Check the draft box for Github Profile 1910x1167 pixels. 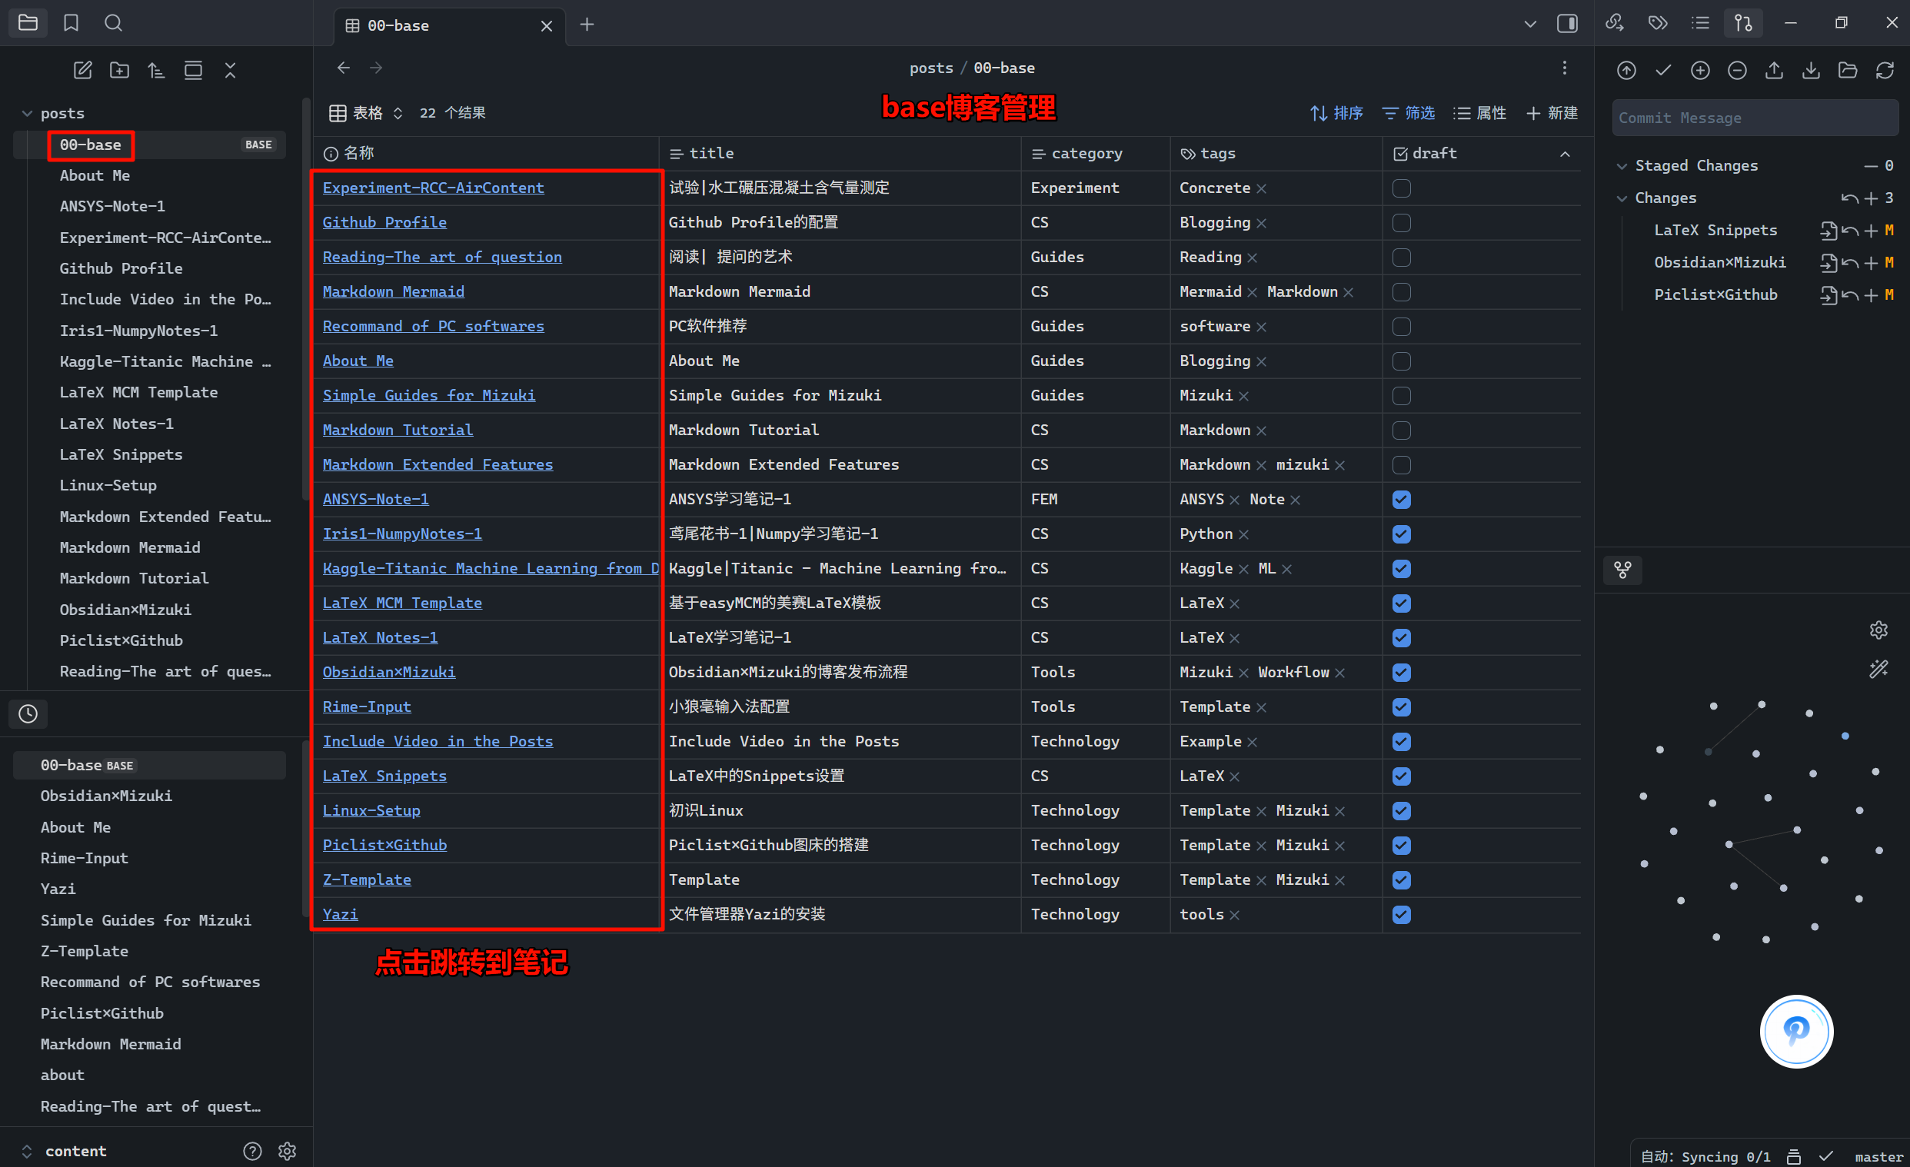pos(1401,223)
